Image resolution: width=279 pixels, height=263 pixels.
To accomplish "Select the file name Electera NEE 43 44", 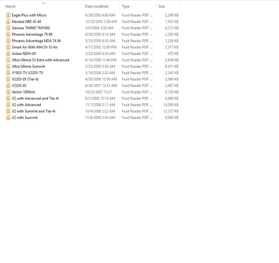I will click(27, 22).
